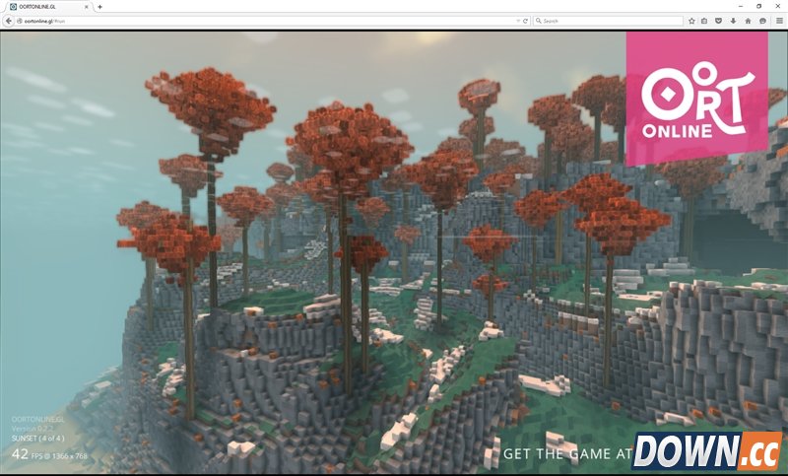Click the back arrow button
Image resolution: width=788 pixels, height=476 pixels.
coord(9,21)
